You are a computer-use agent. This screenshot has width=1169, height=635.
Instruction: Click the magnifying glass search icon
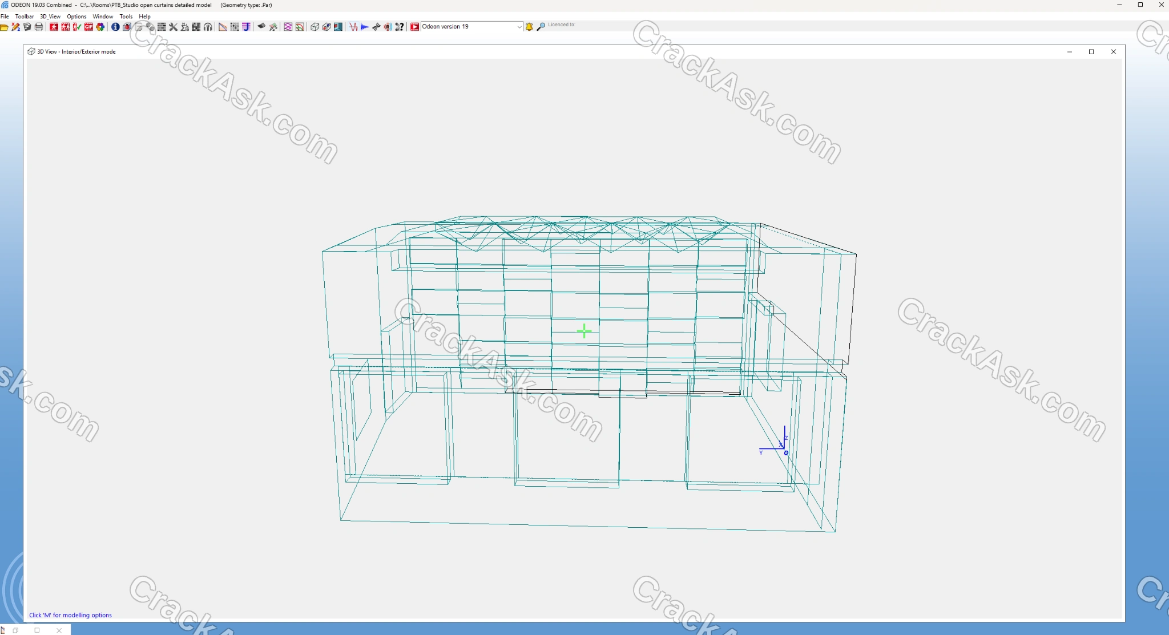point(541,27)
